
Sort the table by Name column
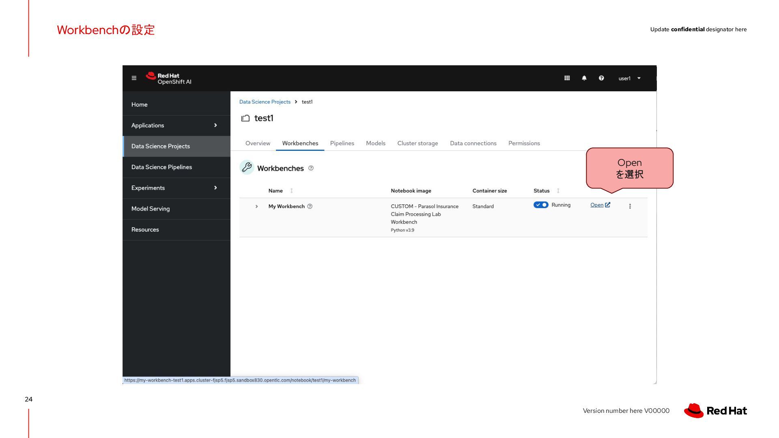pos(280,191)
